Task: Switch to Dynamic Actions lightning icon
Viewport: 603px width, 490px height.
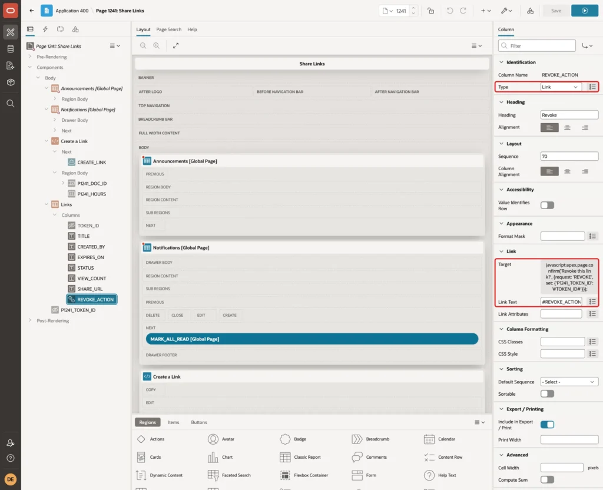Action: pos(45,29)
